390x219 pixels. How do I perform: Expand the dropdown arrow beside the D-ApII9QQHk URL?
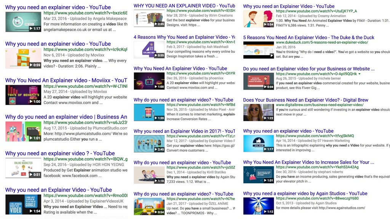(360, 74)
